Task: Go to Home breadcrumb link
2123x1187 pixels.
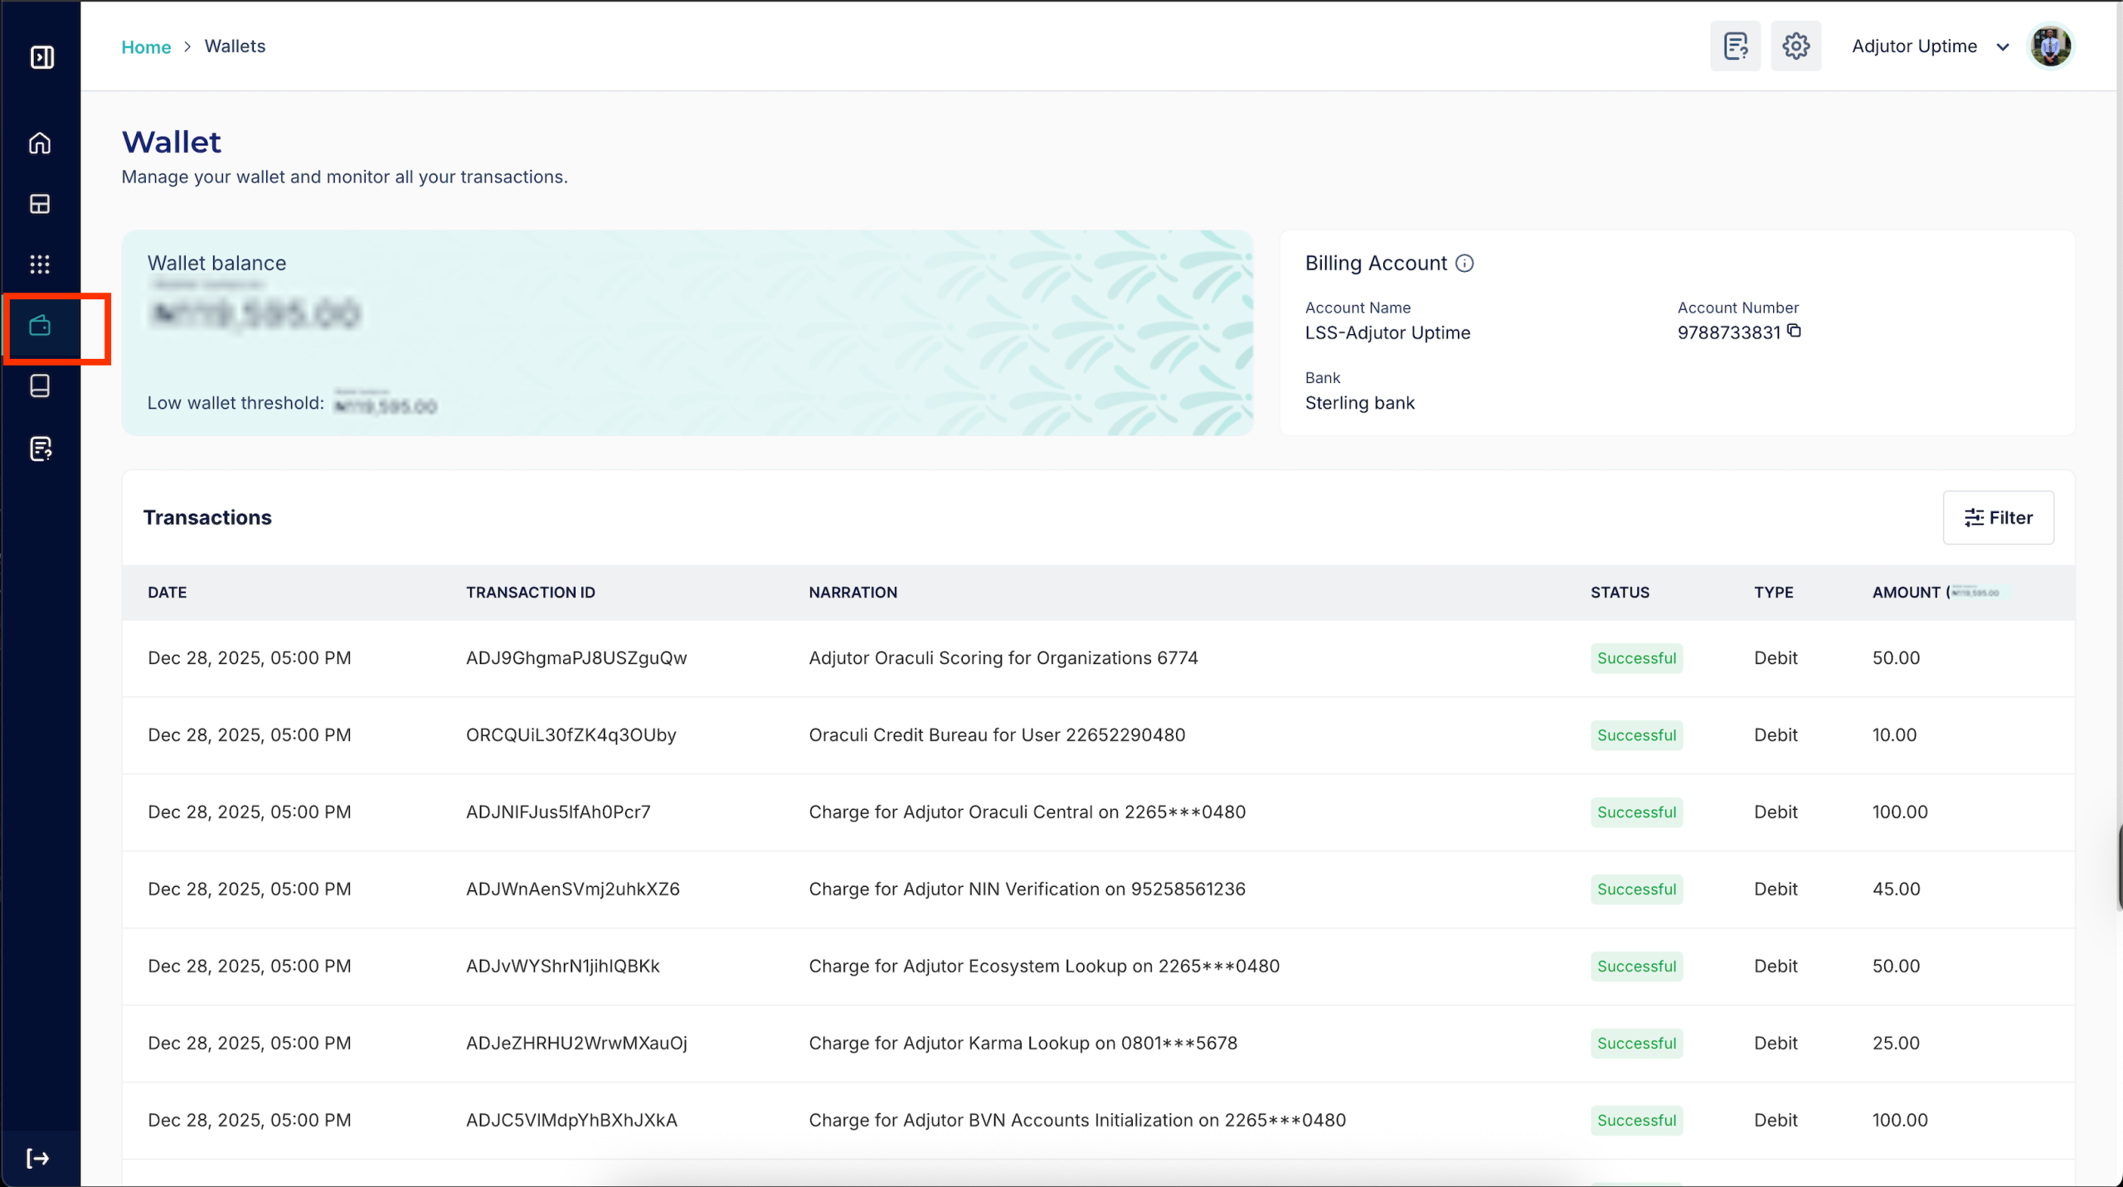Action: pos(146,46)
